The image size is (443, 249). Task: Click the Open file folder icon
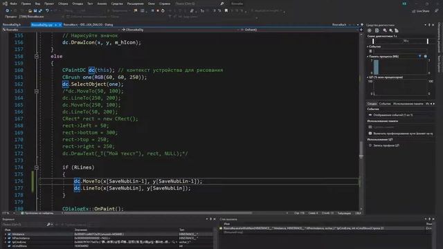(x=30, y=11)
